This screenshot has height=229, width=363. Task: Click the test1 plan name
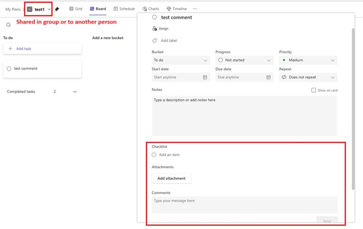pos(39,10)
